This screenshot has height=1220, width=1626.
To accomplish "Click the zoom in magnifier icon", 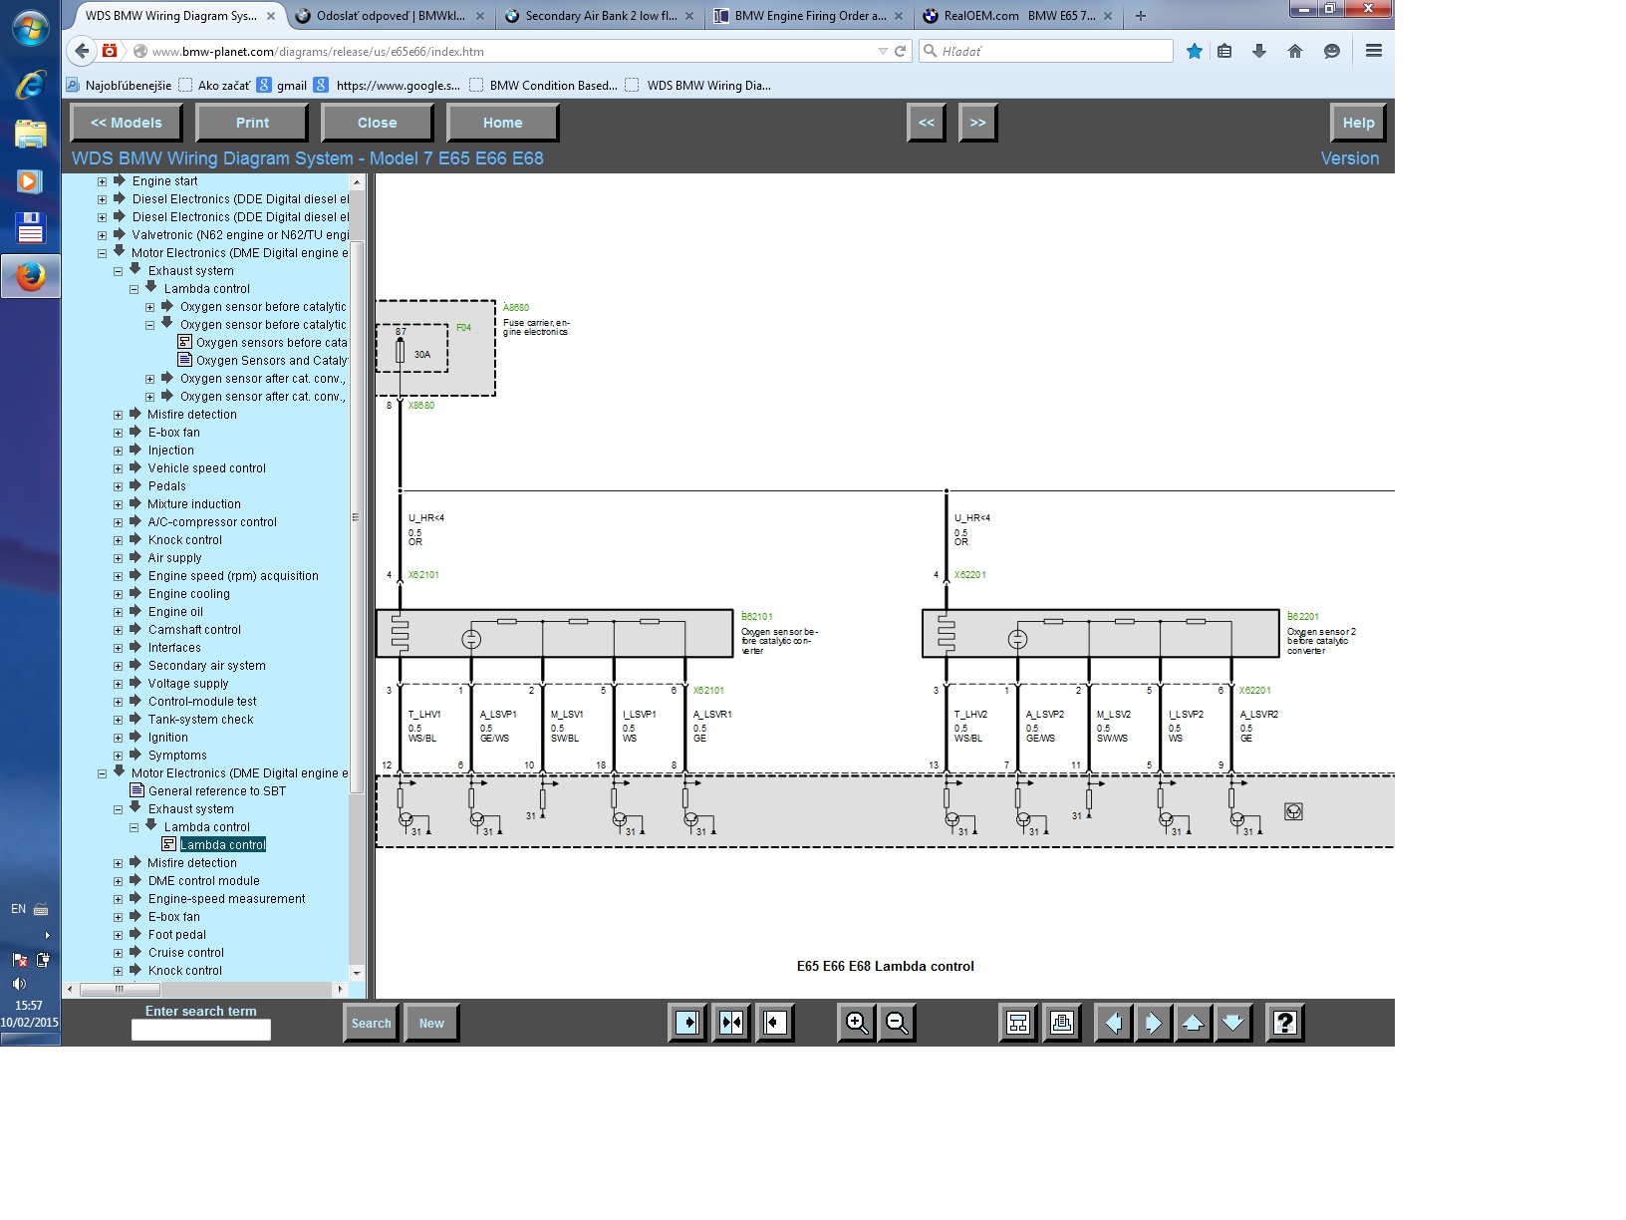I will point(856,1023).
